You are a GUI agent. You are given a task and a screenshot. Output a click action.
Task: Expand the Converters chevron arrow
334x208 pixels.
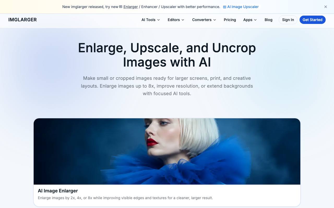(x=214, y=20)
